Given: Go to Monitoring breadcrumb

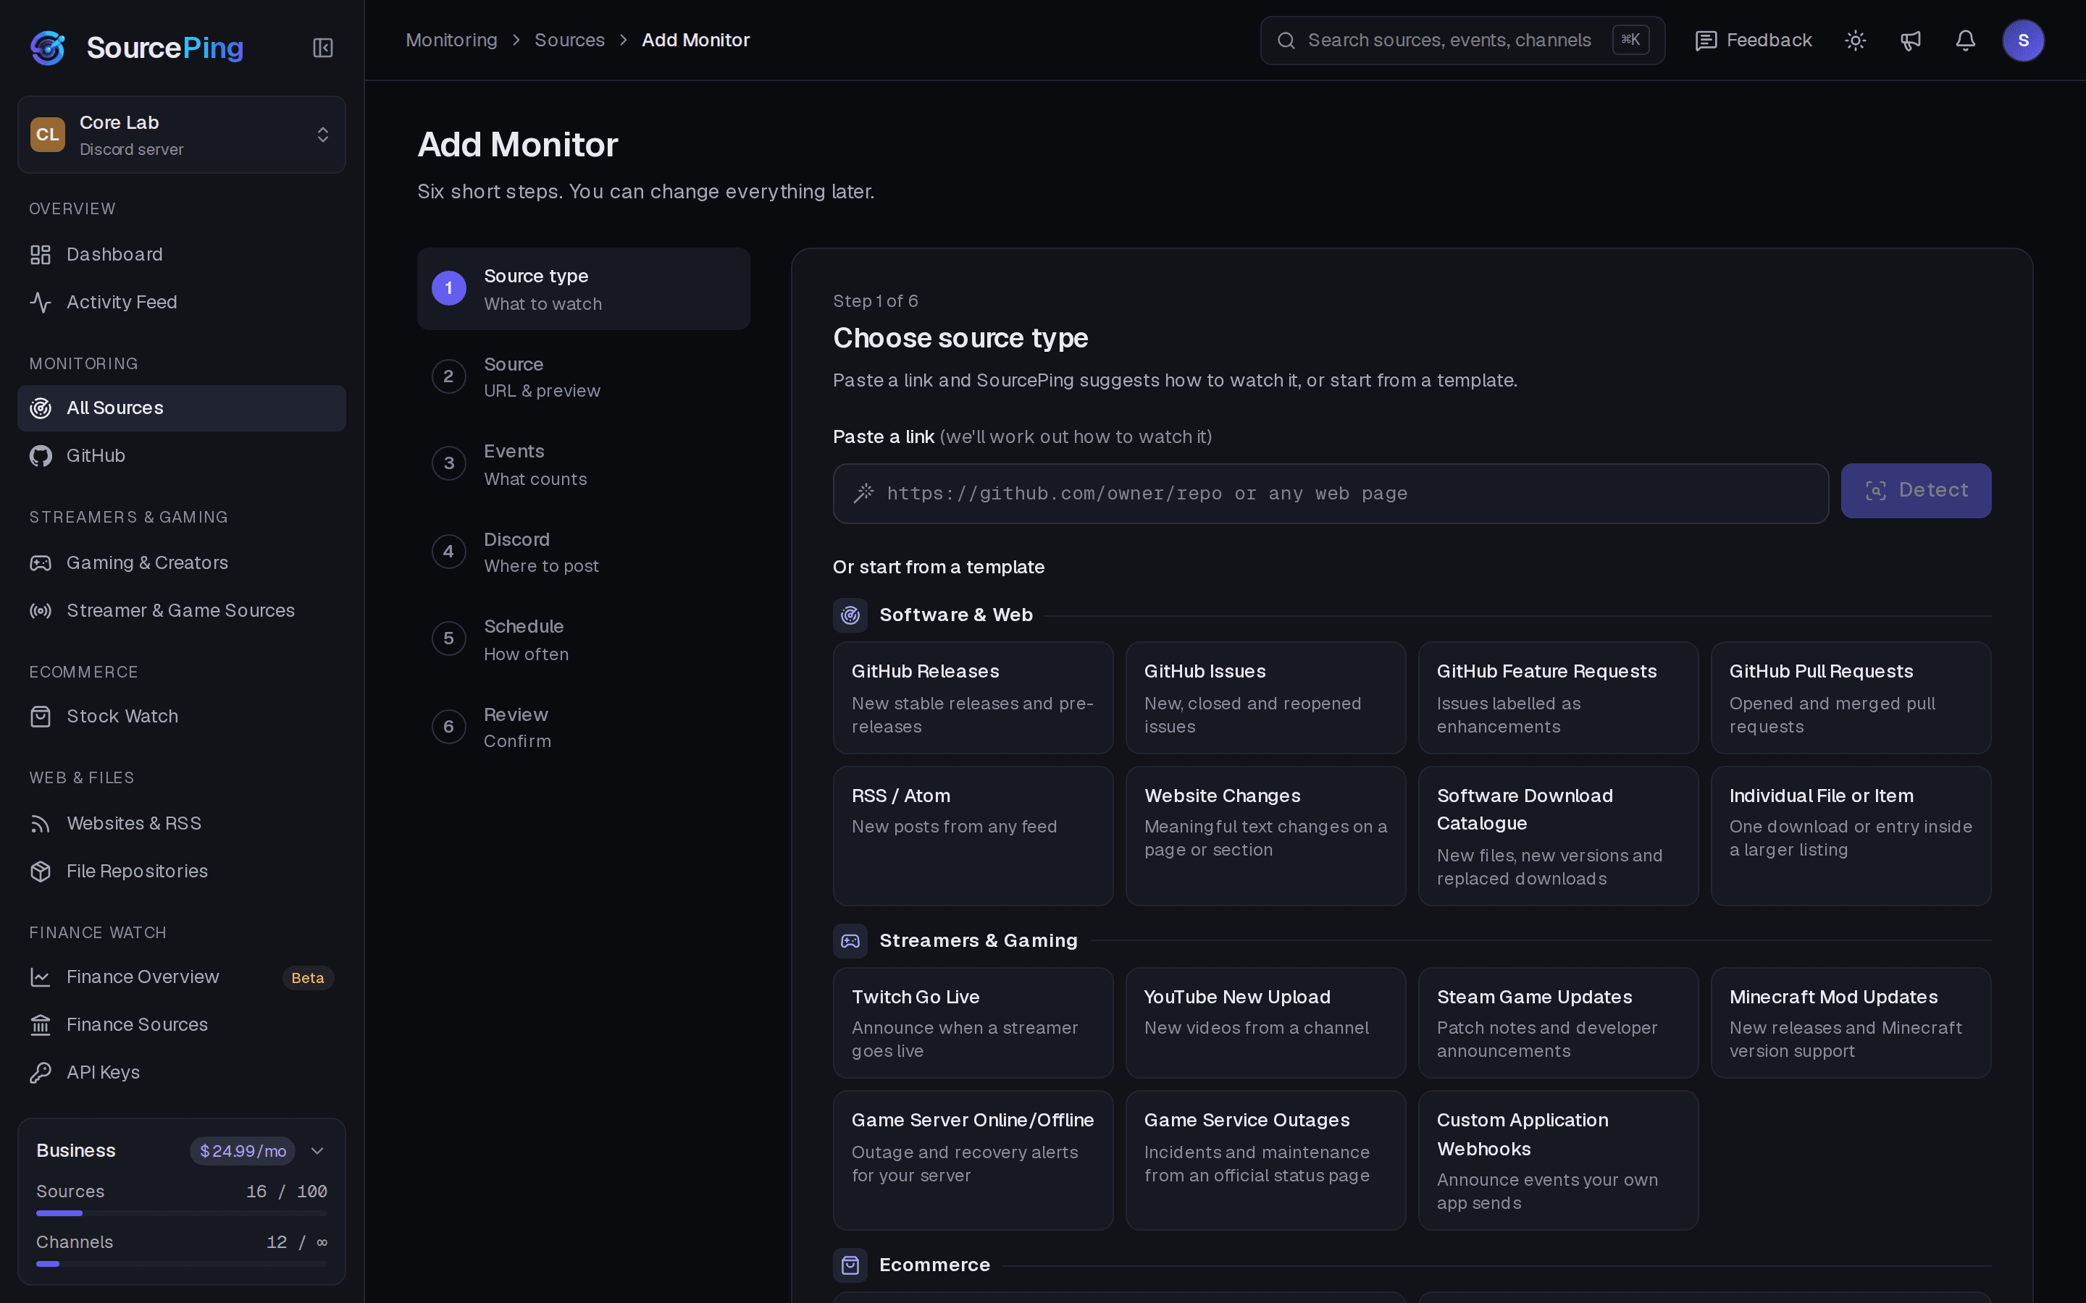Looking at the screenshot, I should point(452,41).
